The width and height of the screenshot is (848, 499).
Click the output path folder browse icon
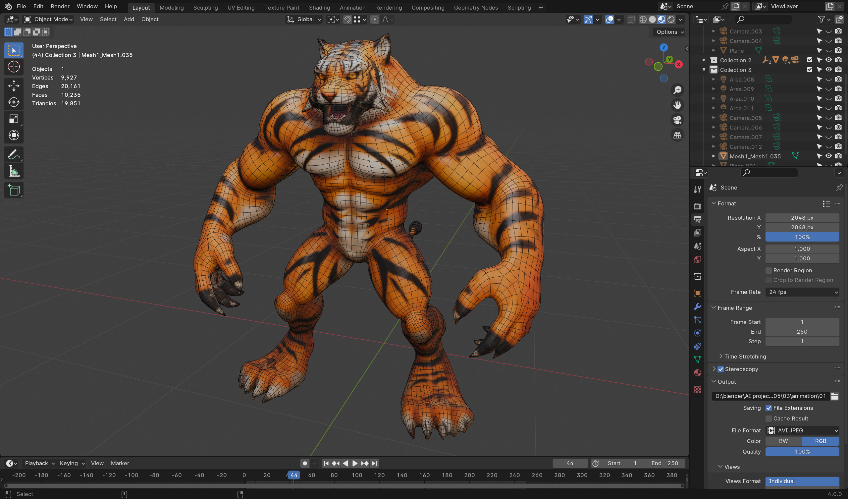(x=834, y=396)
